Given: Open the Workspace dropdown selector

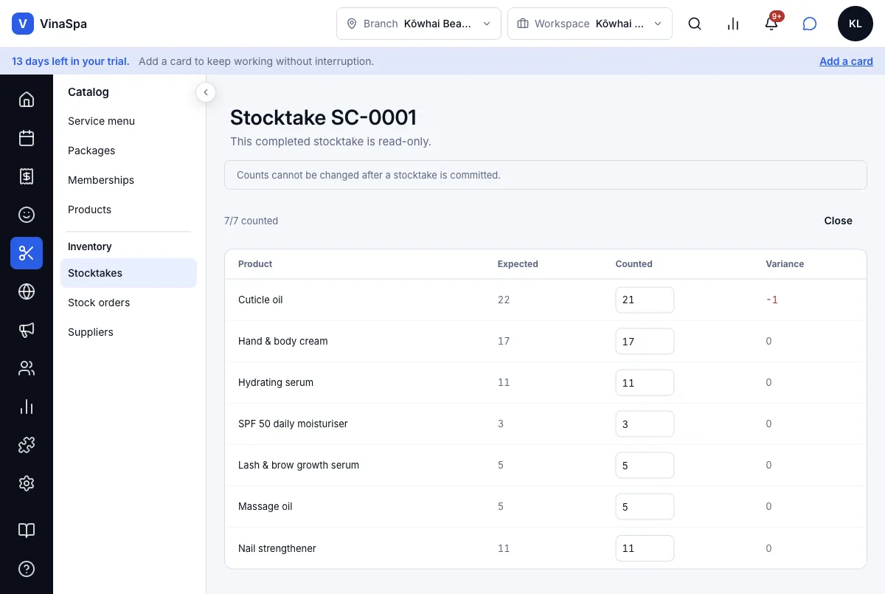Looking at the screenshot, I should (x=590, y=24).
